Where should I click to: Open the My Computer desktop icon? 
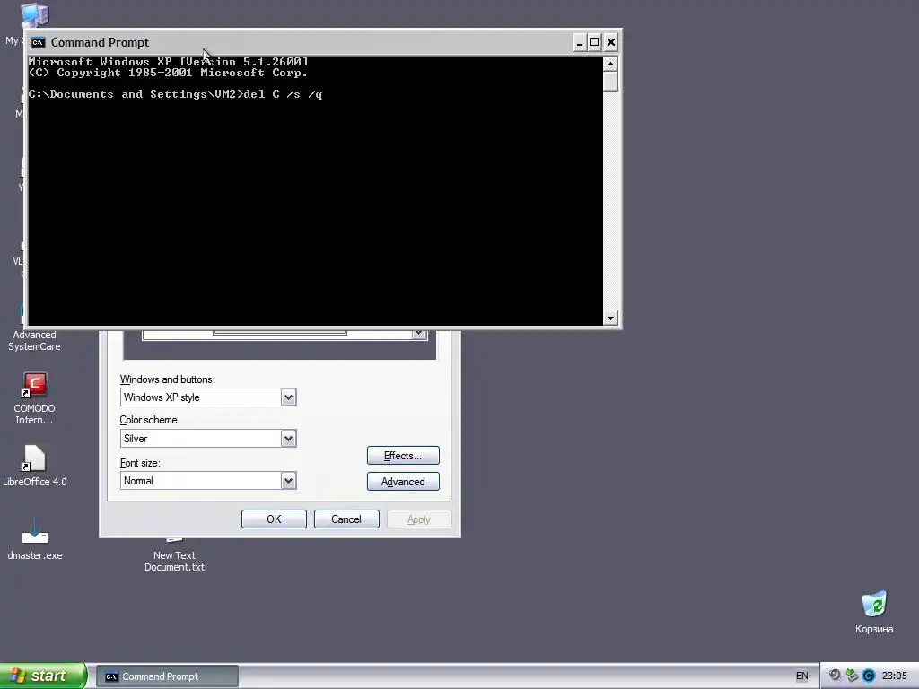tap(34, 14)
